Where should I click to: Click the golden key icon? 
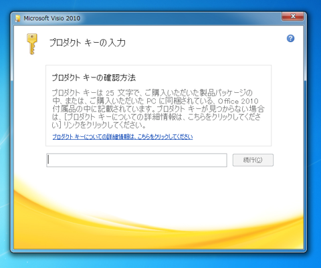pyautogui.click(x=32, y=44)
